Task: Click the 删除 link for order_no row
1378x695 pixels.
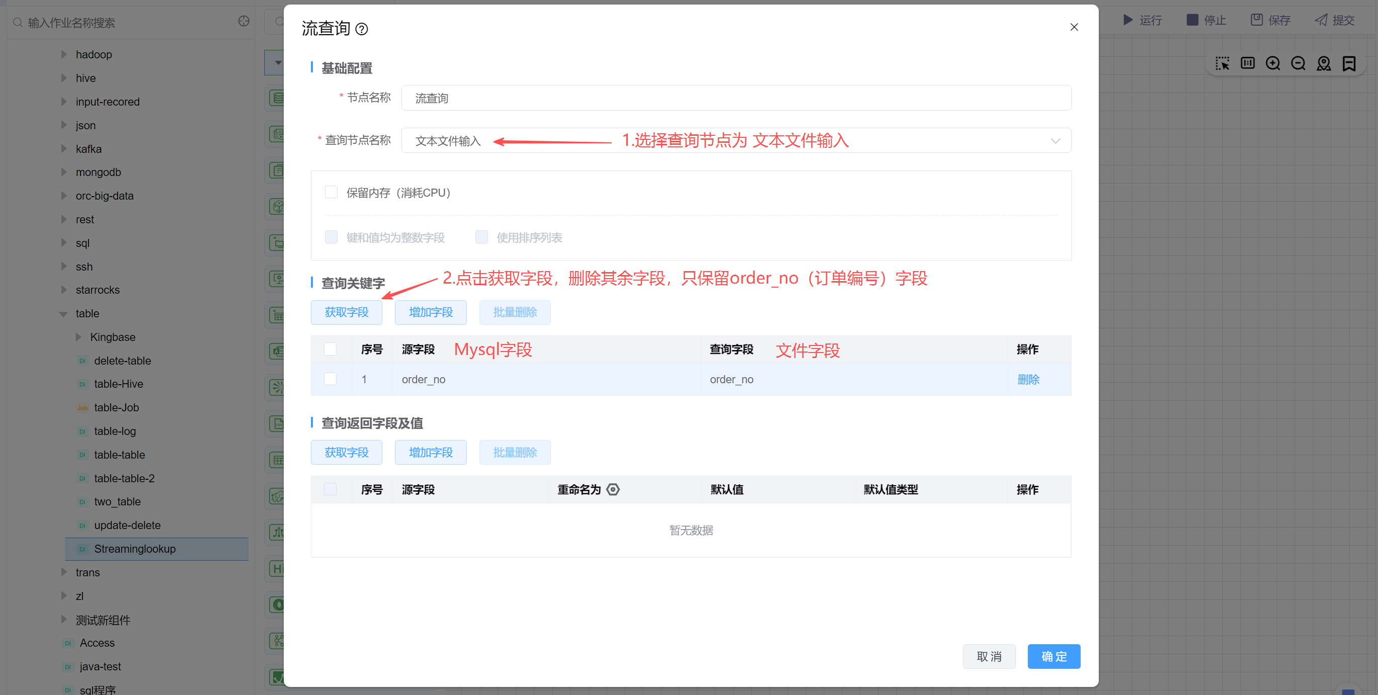Action: [1028, 380]
